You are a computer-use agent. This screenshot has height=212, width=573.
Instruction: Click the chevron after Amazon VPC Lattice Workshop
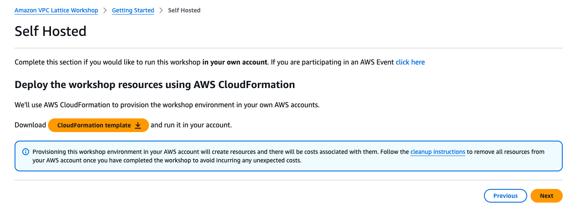105,10
